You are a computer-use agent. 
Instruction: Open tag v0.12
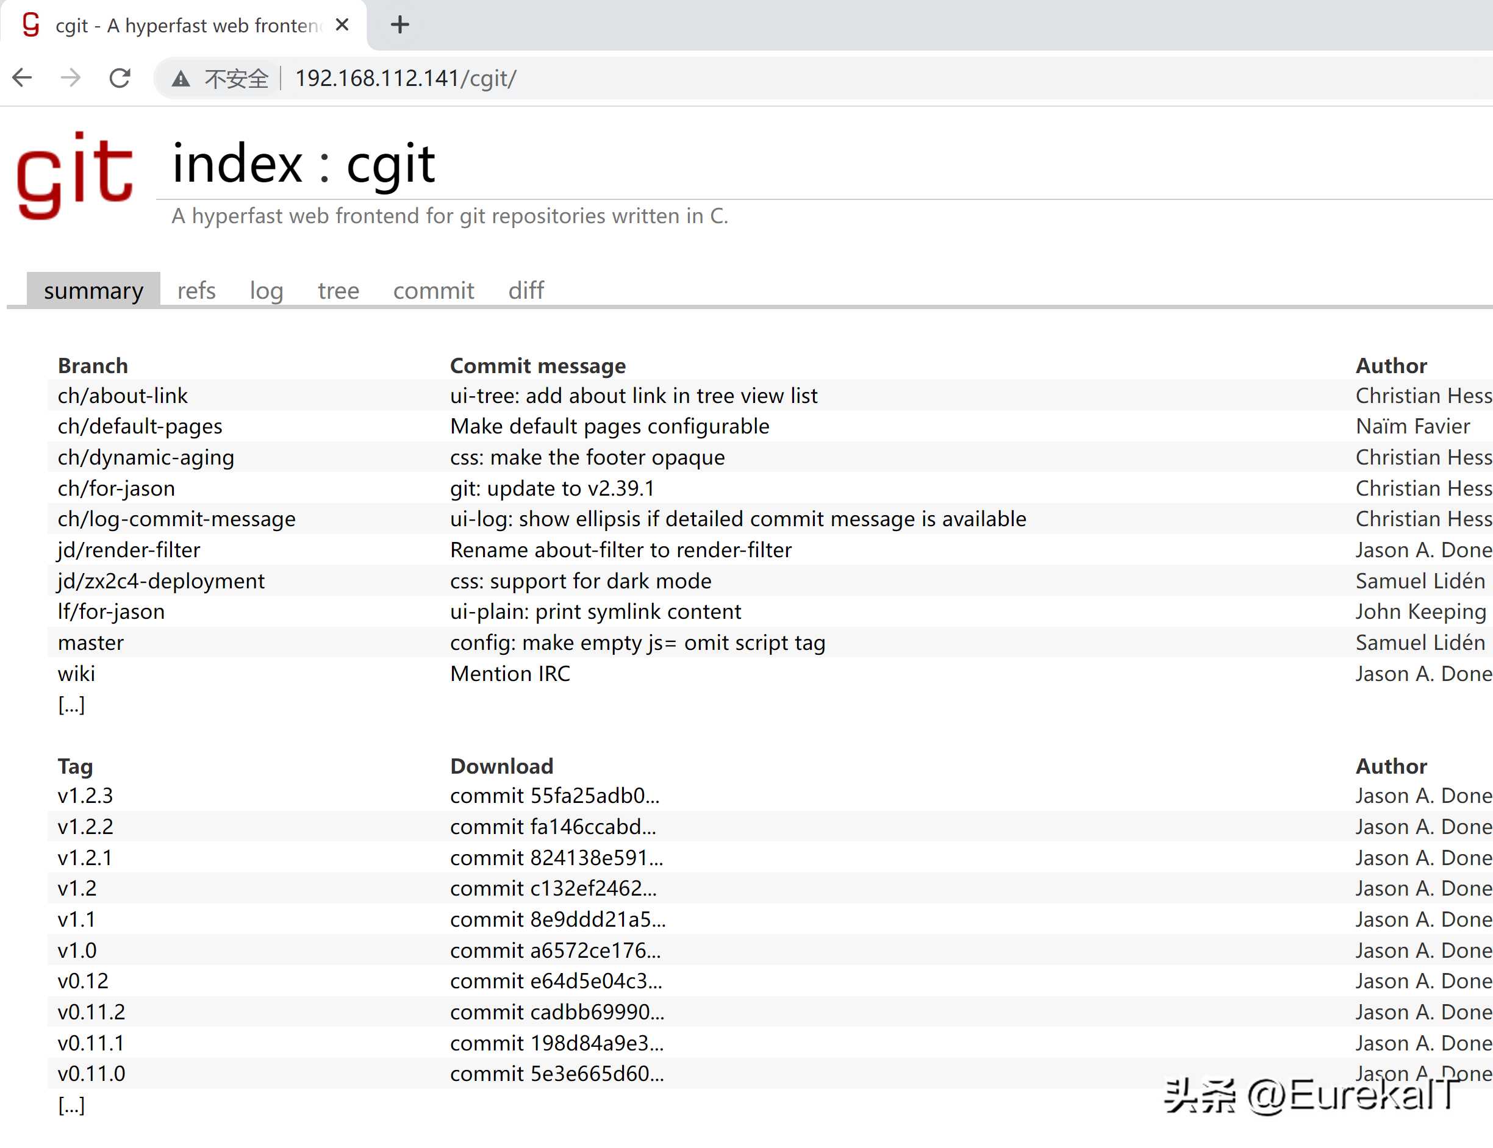[x=84, y=982]
